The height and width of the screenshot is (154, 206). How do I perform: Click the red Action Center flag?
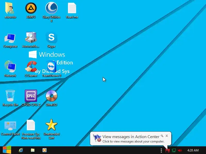click(168, 150)
